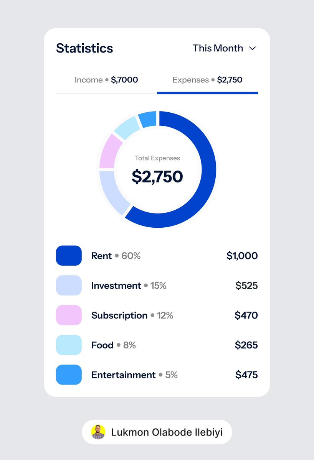314x460 pixels.
Task: Click the $265 Food amount
Action: [x=246, y=345]
